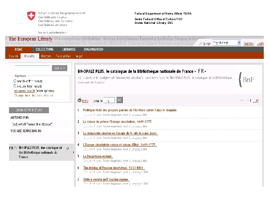Switch to the Results tab
269x201 pixels.
click(x=30, y=56)
